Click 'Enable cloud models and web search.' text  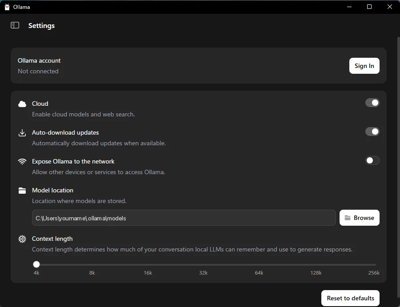[84, 114]
